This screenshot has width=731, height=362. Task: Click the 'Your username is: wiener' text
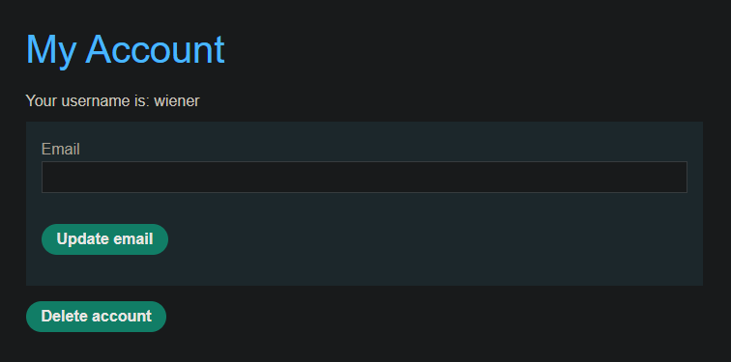tap(112, 100)
